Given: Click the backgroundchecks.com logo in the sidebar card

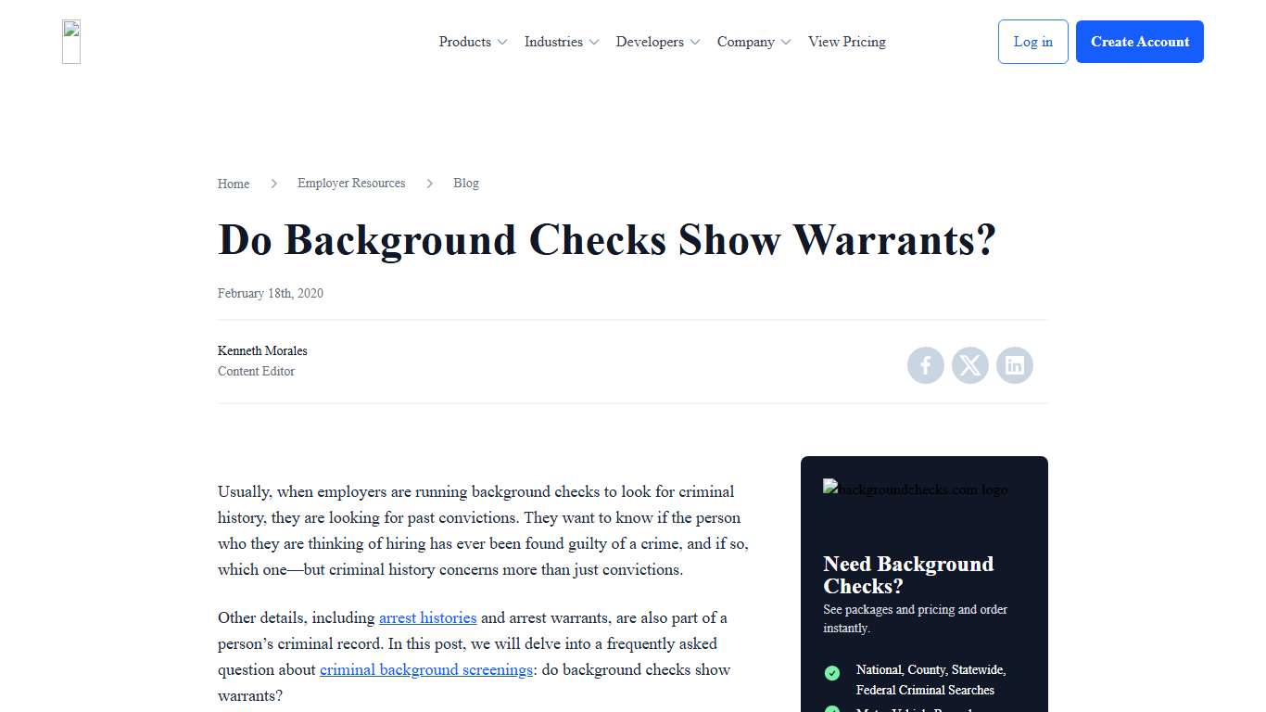Looking at the screenshot, I should [x=916, y=489].
